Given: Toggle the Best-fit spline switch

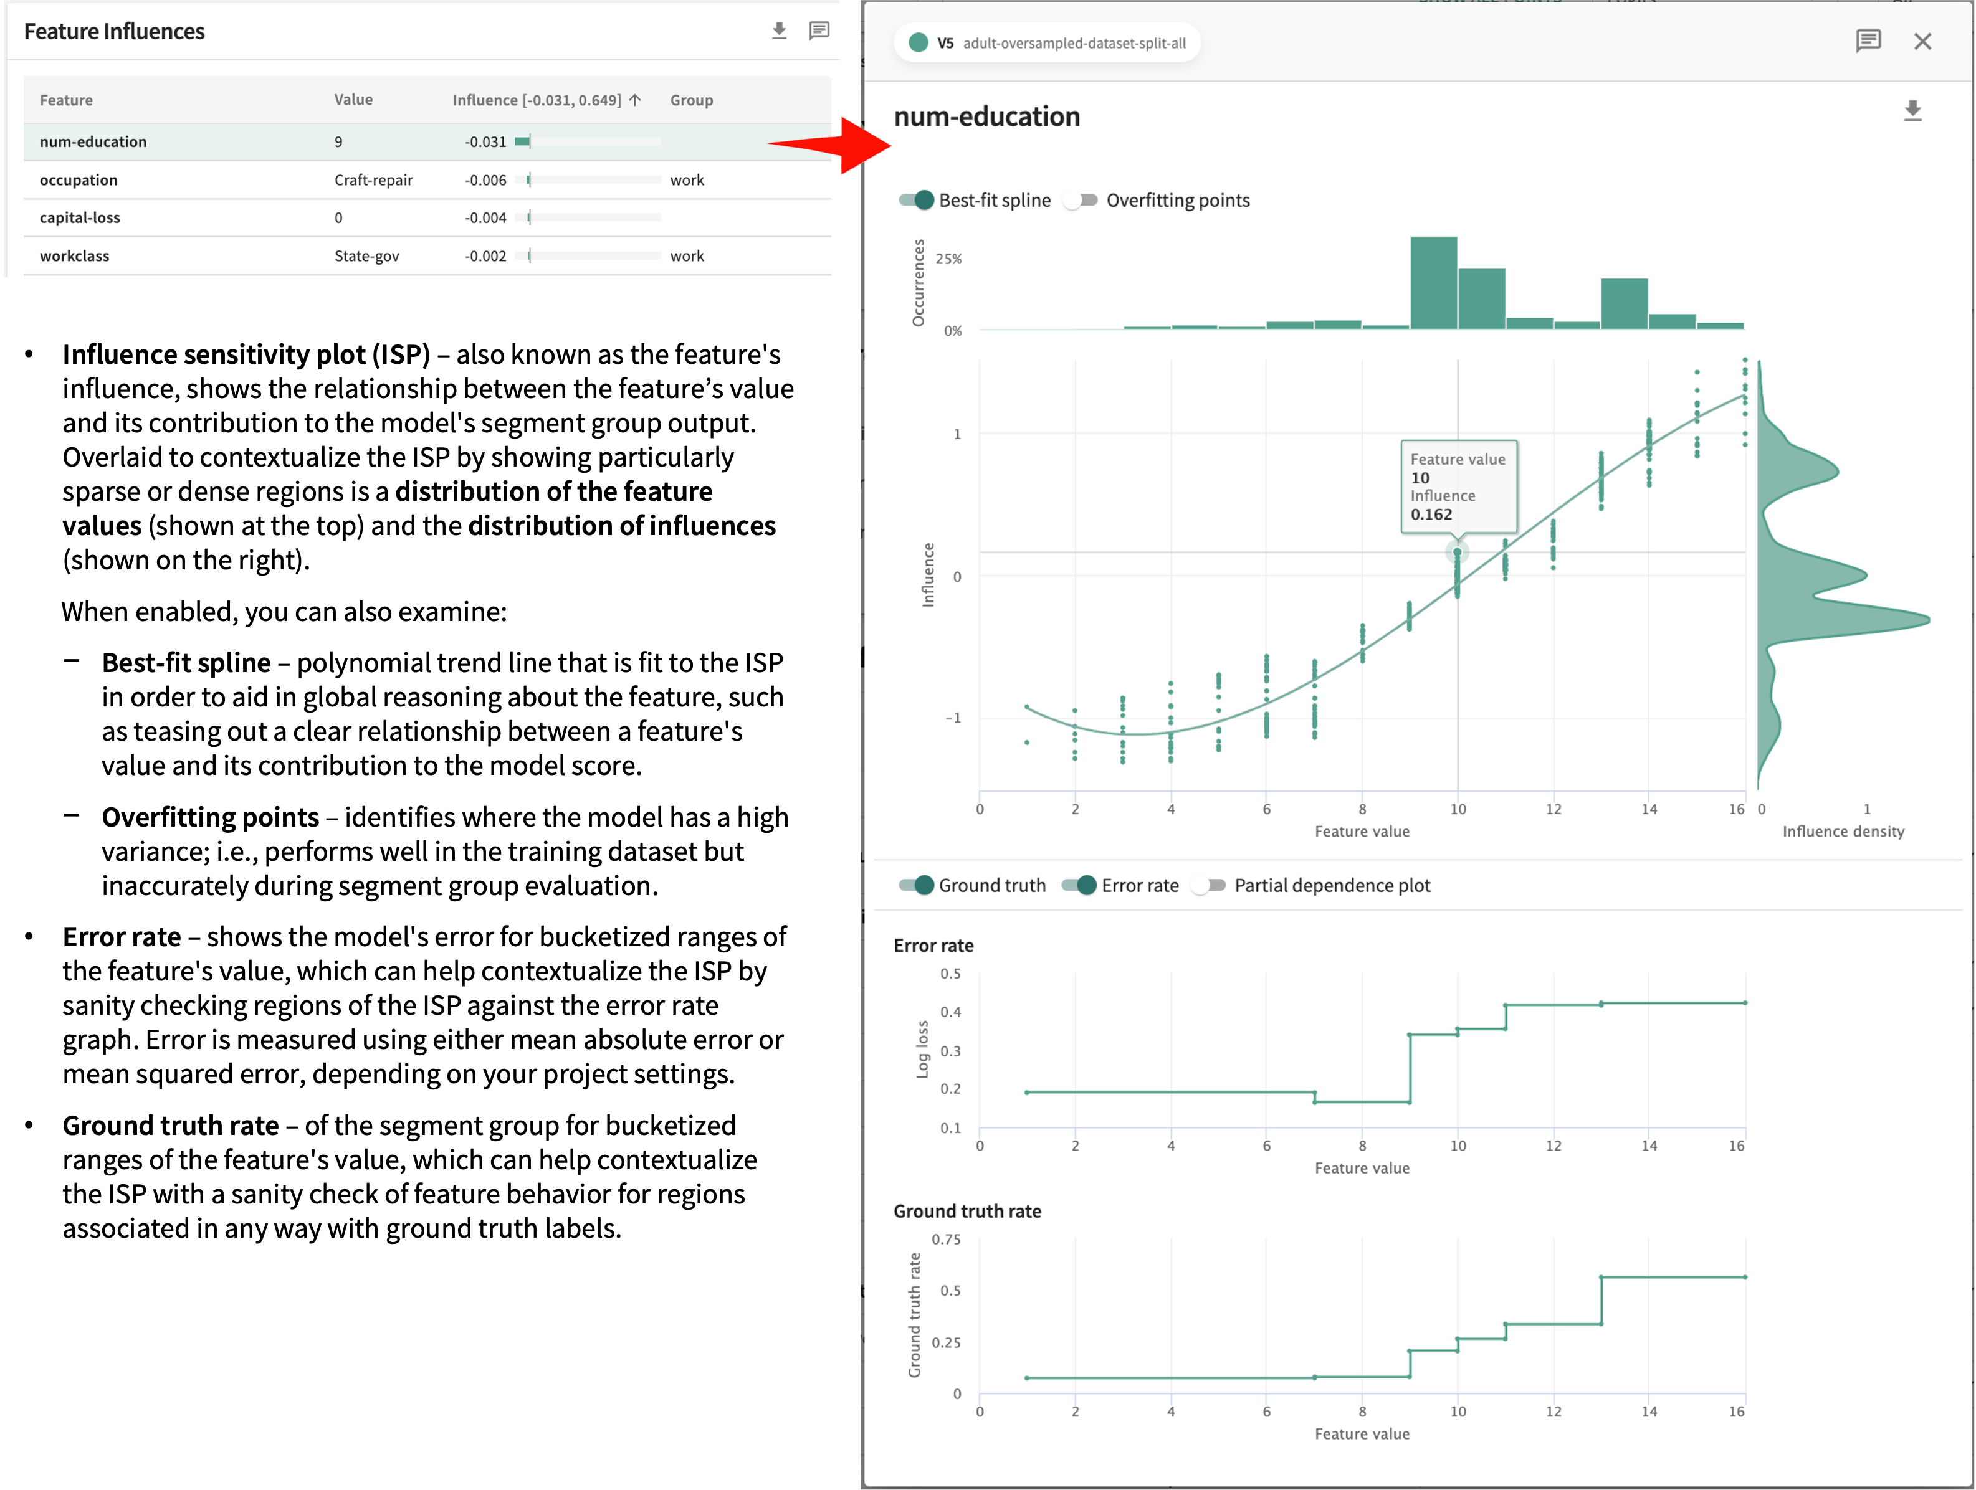Looking at the screenshot, I should [915, 200].
